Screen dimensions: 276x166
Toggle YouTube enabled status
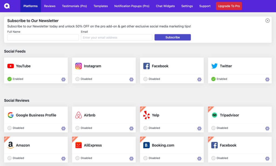(x=9, y=79)
